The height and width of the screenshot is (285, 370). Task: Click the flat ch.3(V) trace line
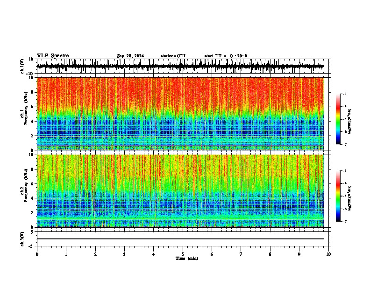[x=180, y=239]
